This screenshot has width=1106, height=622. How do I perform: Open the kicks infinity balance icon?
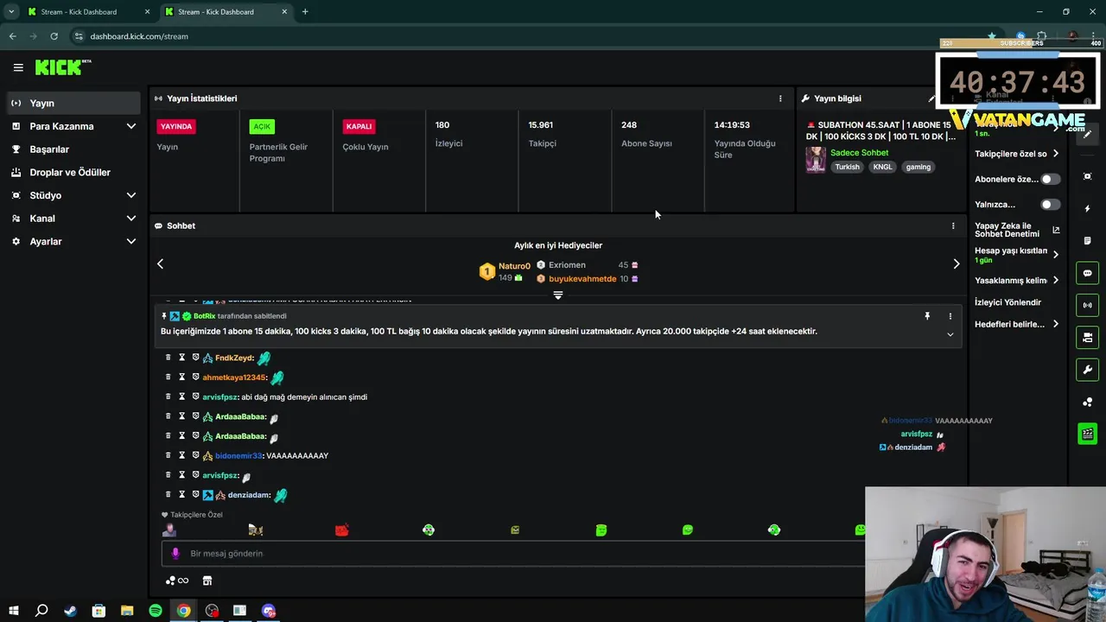[x=176, y=581]
